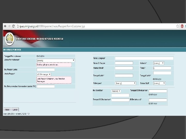Open the Jenis Paspor dropdown
Screen dimensions: 186x139
click(x=44, y=74)
